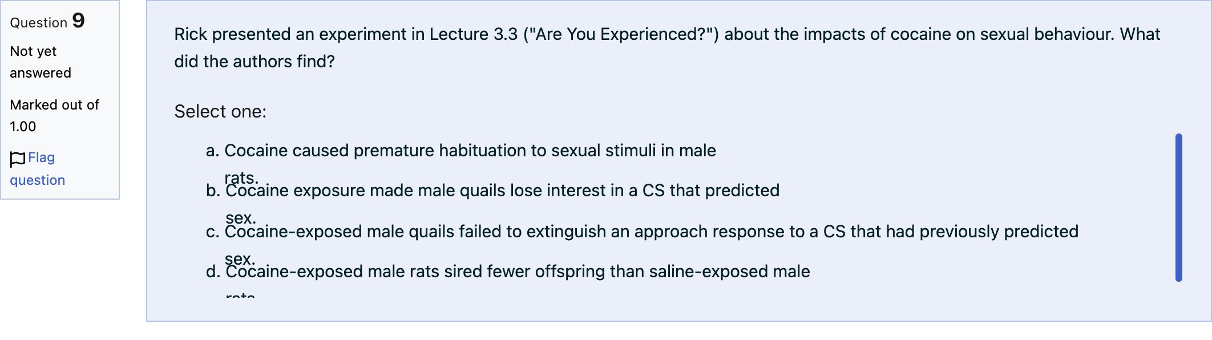Screen dimensions: 1212x340
Task: Click the 'Marked out of 1.00' text
Action: (x=55, y=116)
